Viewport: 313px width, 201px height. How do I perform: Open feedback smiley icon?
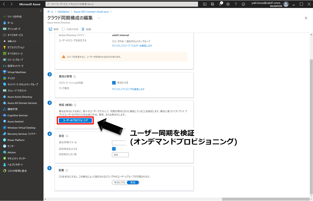pyautogui.click(x=243, y=4)
